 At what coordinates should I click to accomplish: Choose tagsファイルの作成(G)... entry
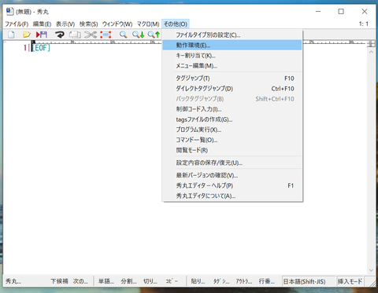coord(232,119)
